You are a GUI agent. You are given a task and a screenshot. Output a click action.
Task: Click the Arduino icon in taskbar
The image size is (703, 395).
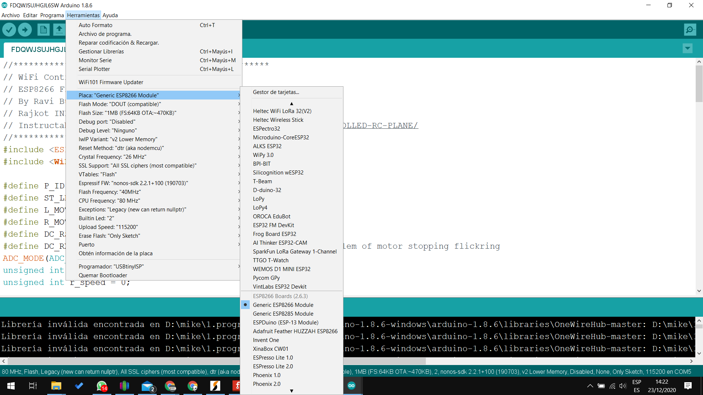point(351,386)
